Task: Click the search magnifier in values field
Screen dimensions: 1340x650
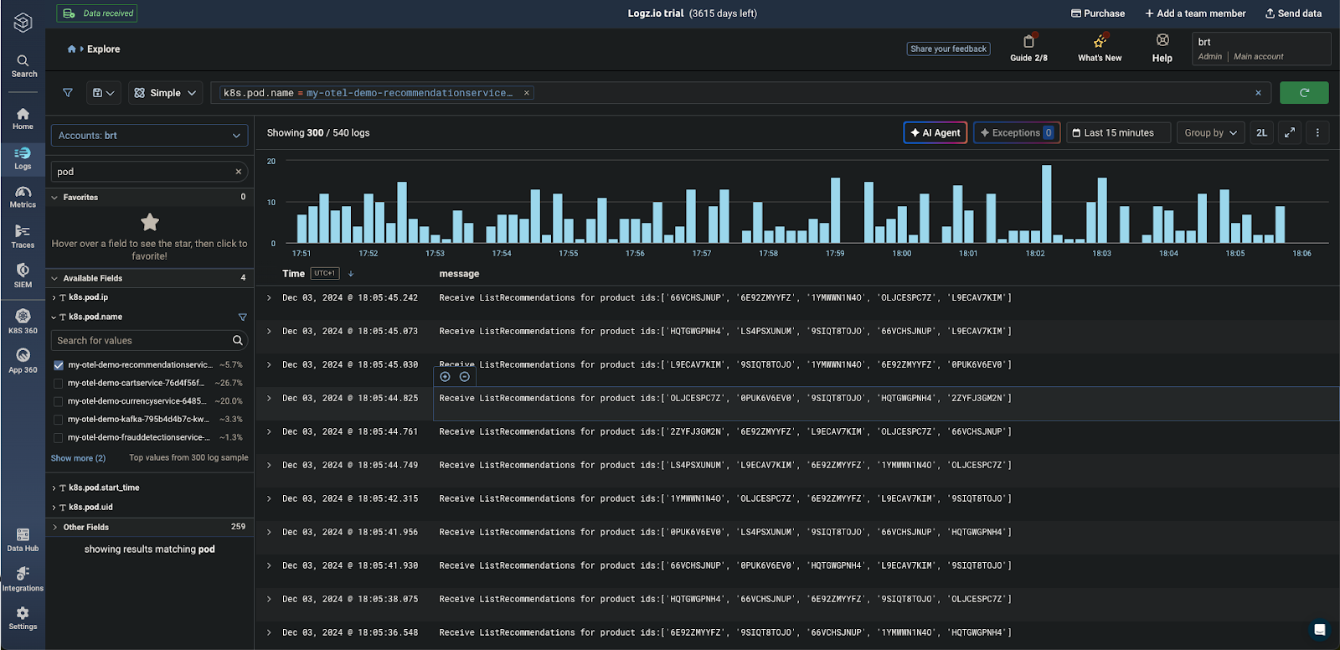Action: (238, 341)
